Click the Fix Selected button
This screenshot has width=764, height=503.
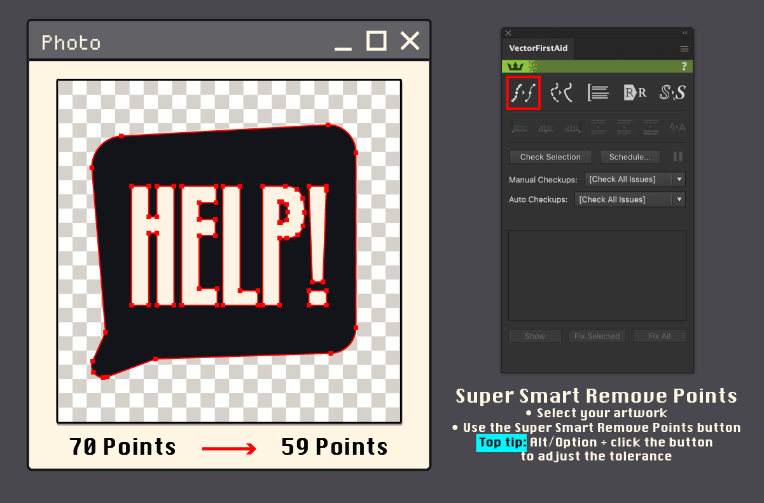pyautogui.click(x=597, y=336)
